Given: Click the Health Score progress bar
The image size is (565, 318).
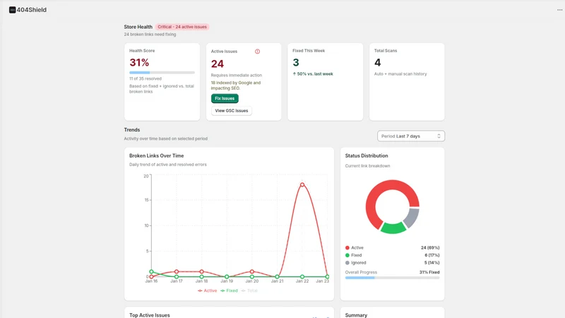Looking at the screenshot, I should pyautogui.click(x=162, y=73).
